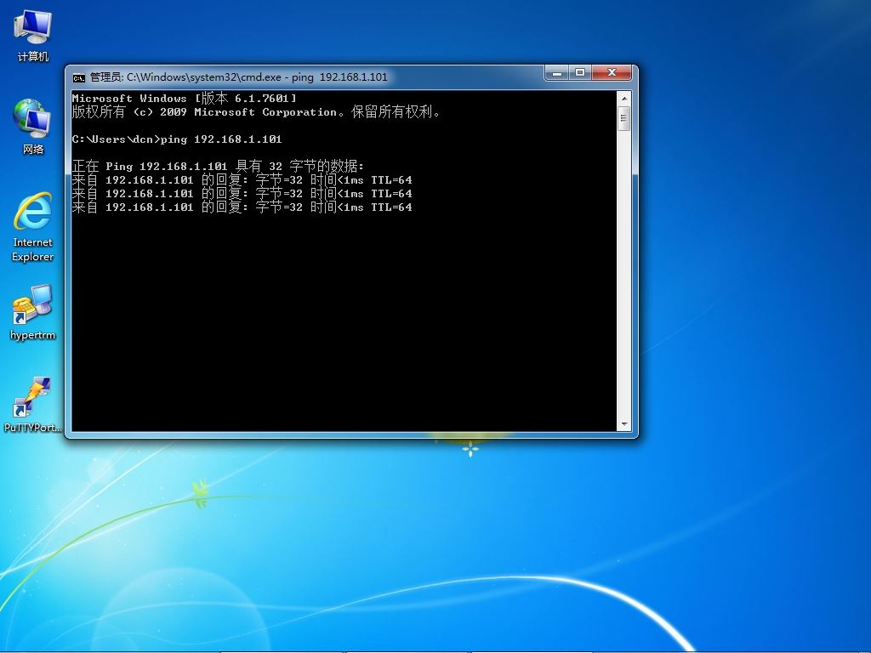Image resolution: width=871 pixels, height=653 pixels.
Task: Click the scrollbar thumb in cmd window
Action: pos(623,117)
